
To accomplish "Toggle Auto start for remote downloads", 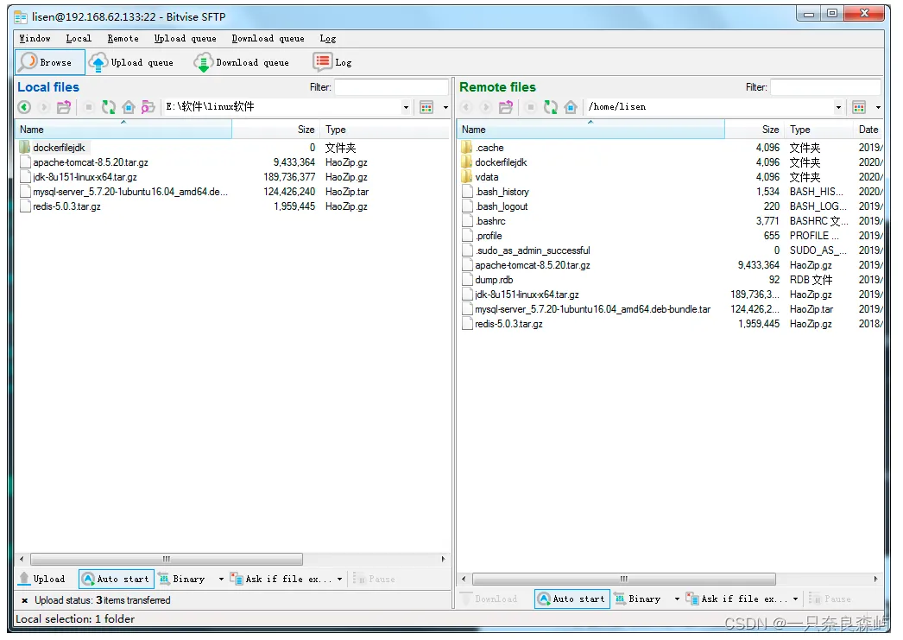I will pyautogui.click(x=571, y=599).
